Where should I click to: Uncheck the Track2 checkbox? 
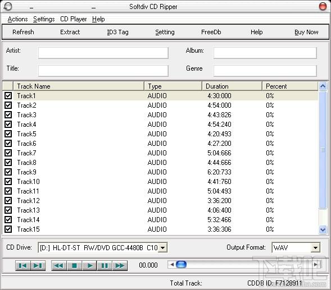point(8,105)
